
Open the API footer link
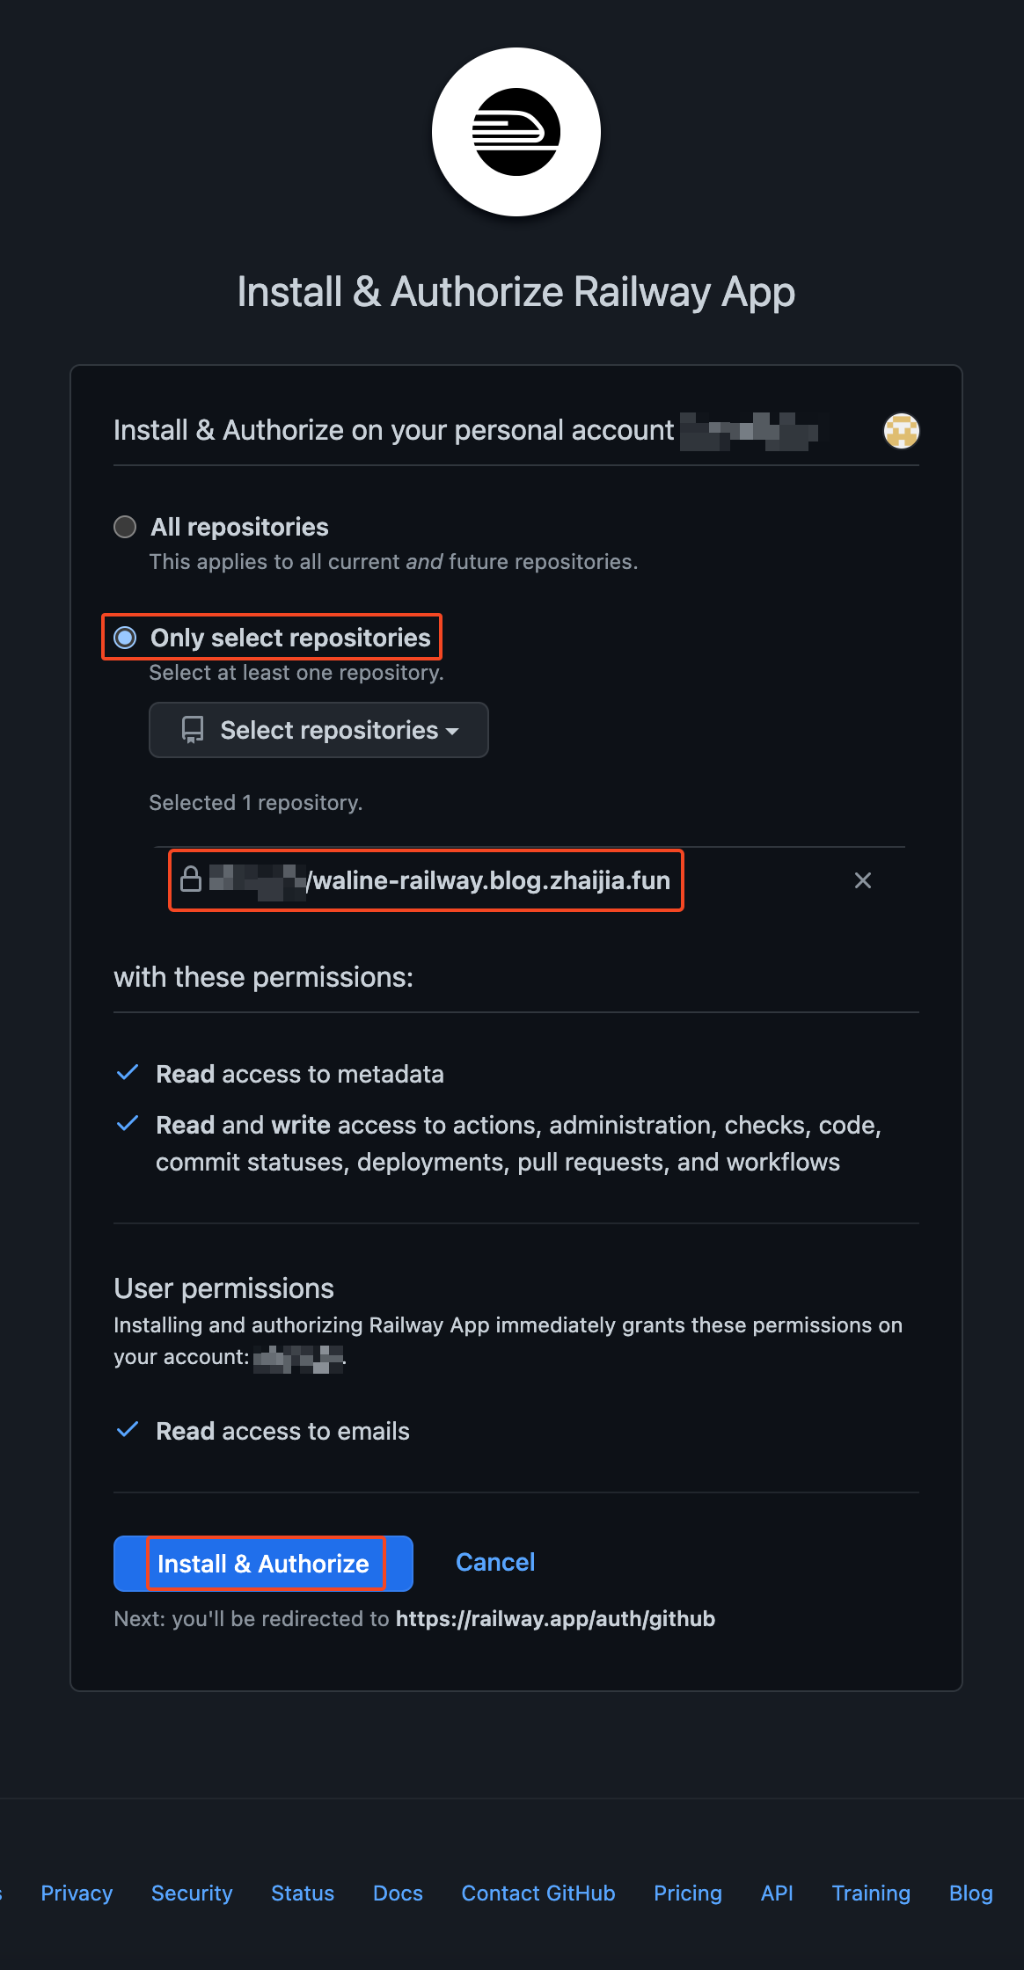[x=777, y=1893]
